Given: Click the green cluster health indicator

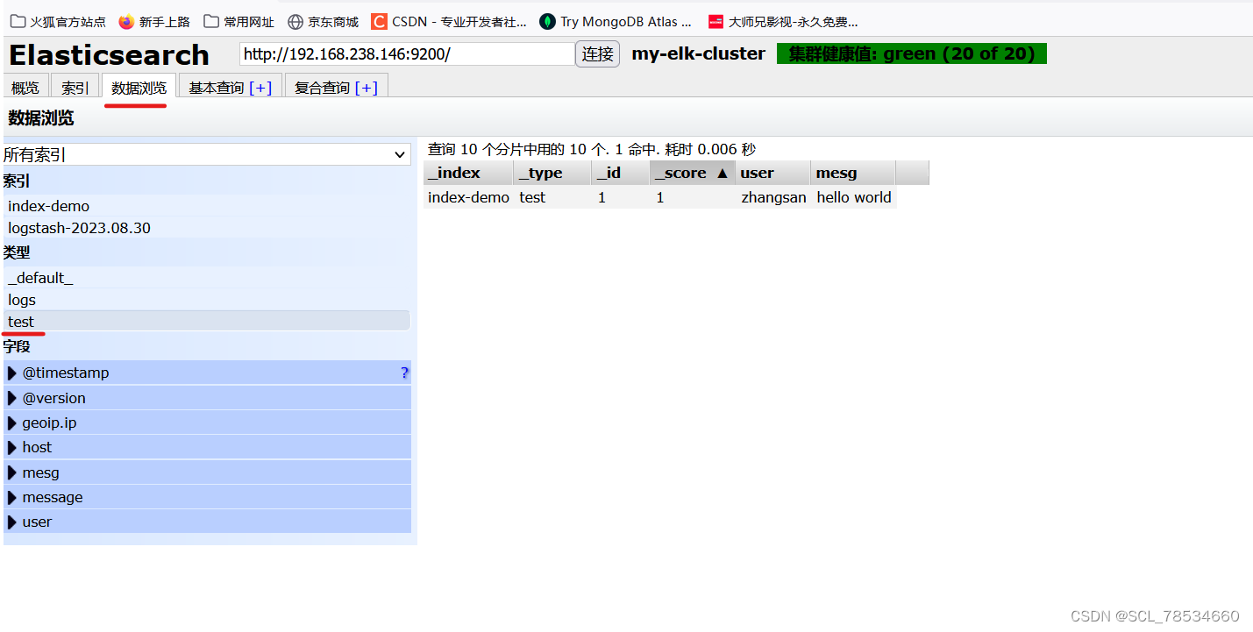Looking at the screenshot, I should [912, 54].
